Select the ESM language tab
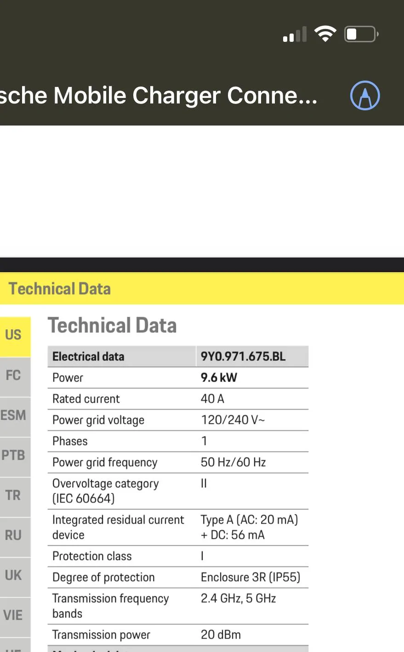 (15, 416)
